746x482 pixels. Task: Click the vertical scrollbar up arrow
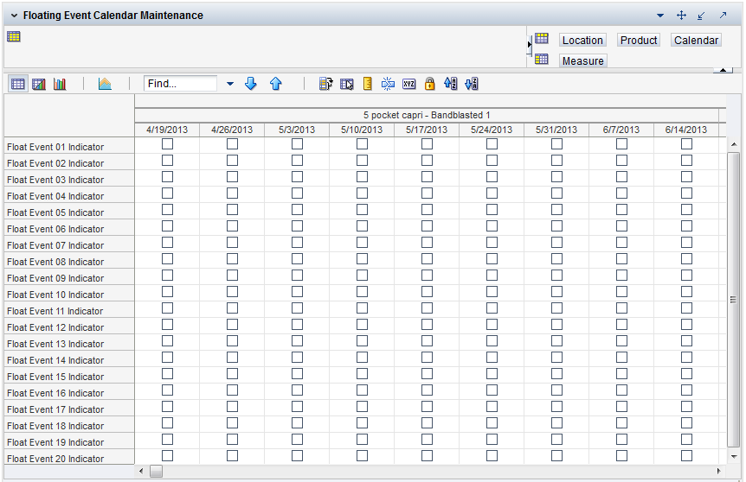[734, 144]
